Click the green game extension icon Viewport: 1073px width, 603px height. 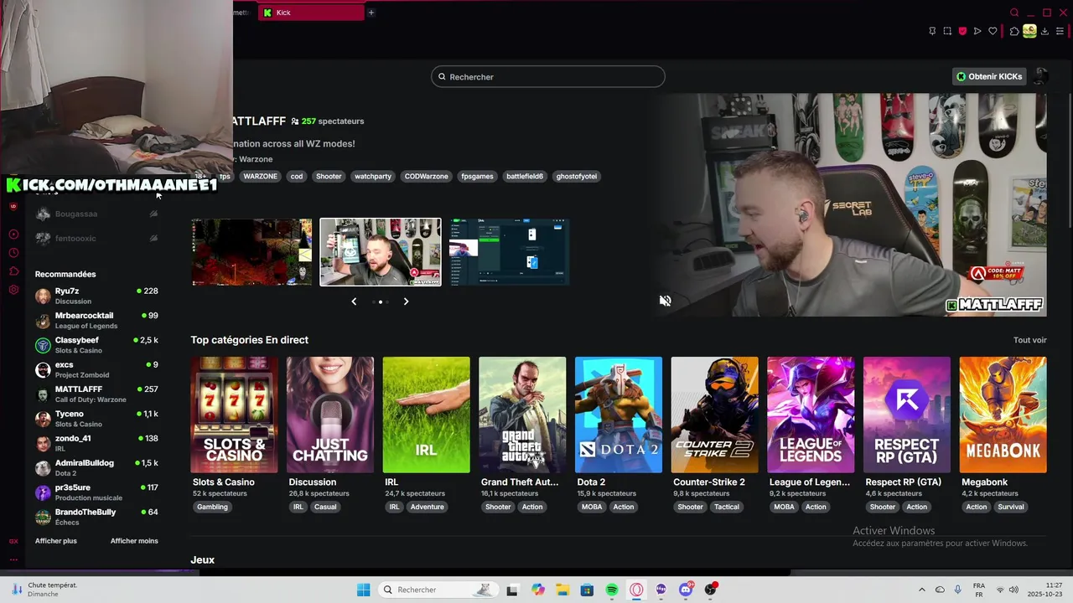pos(1029,31)
